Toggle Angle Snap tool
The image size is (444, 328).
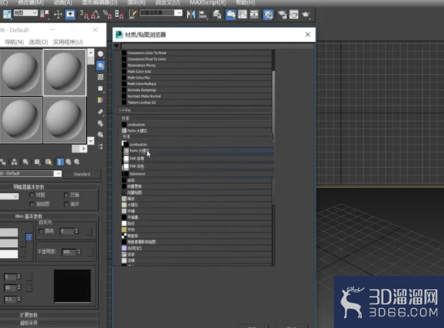95,14
